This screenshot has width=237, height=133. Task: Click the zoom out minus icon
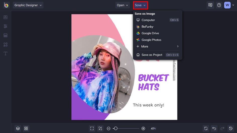108,128
